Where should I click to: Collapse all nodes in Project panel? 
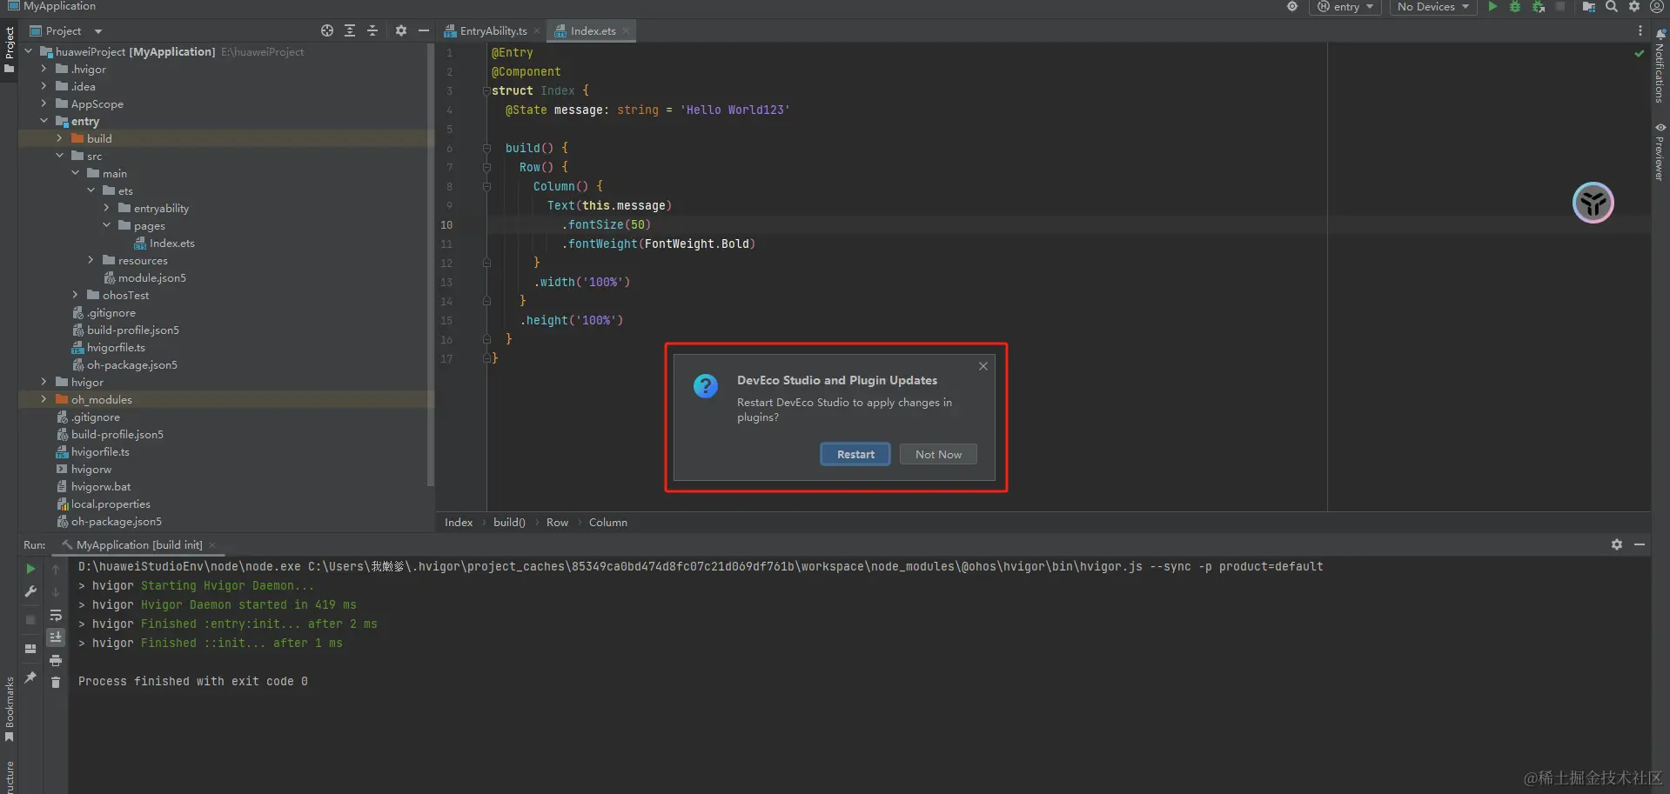coord(372,30)
